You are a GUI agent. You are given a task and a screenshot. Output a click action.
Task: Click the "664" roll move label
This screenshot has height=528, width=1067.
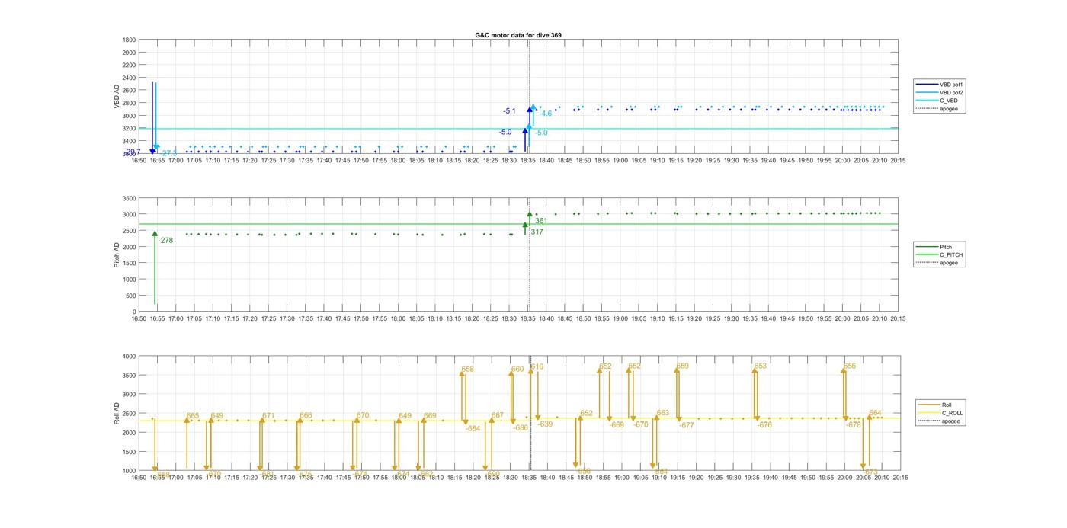coord(875,414)
